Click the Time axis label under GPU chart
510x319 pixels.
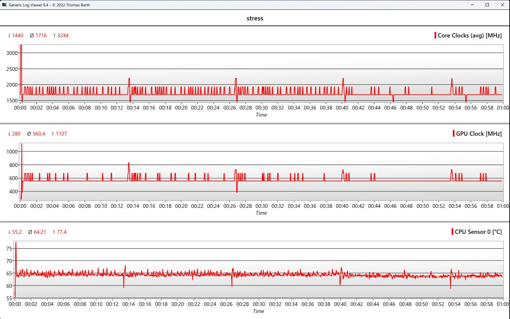point(261,213)
